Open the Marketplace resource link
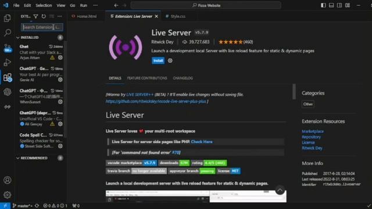The image size is (372, 209). coord(313,131)
